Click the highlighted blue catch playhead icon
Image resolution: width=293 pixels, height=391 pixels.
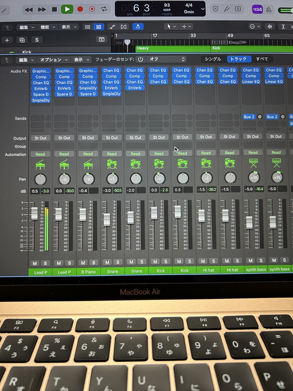[x=138, y=27]
